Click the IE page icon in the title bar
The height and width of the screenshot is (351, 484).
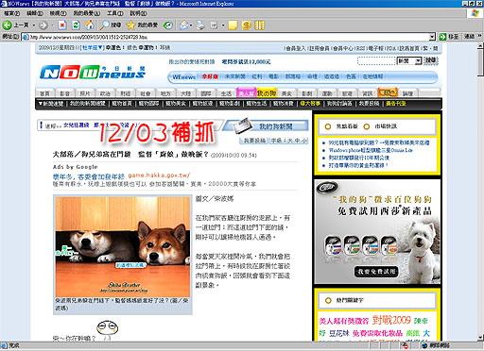click(4, 4)
